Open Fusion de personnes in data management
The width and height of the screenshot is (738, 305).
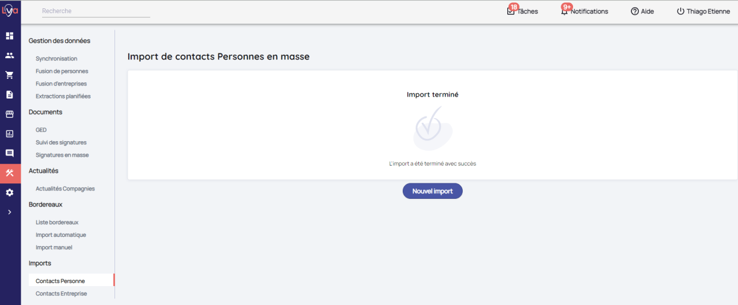click(x=62, y=71)
